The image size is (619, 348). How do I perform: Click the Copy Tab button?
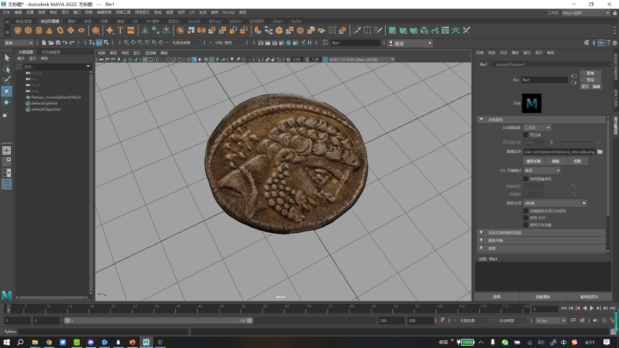(x=589, y=297)
